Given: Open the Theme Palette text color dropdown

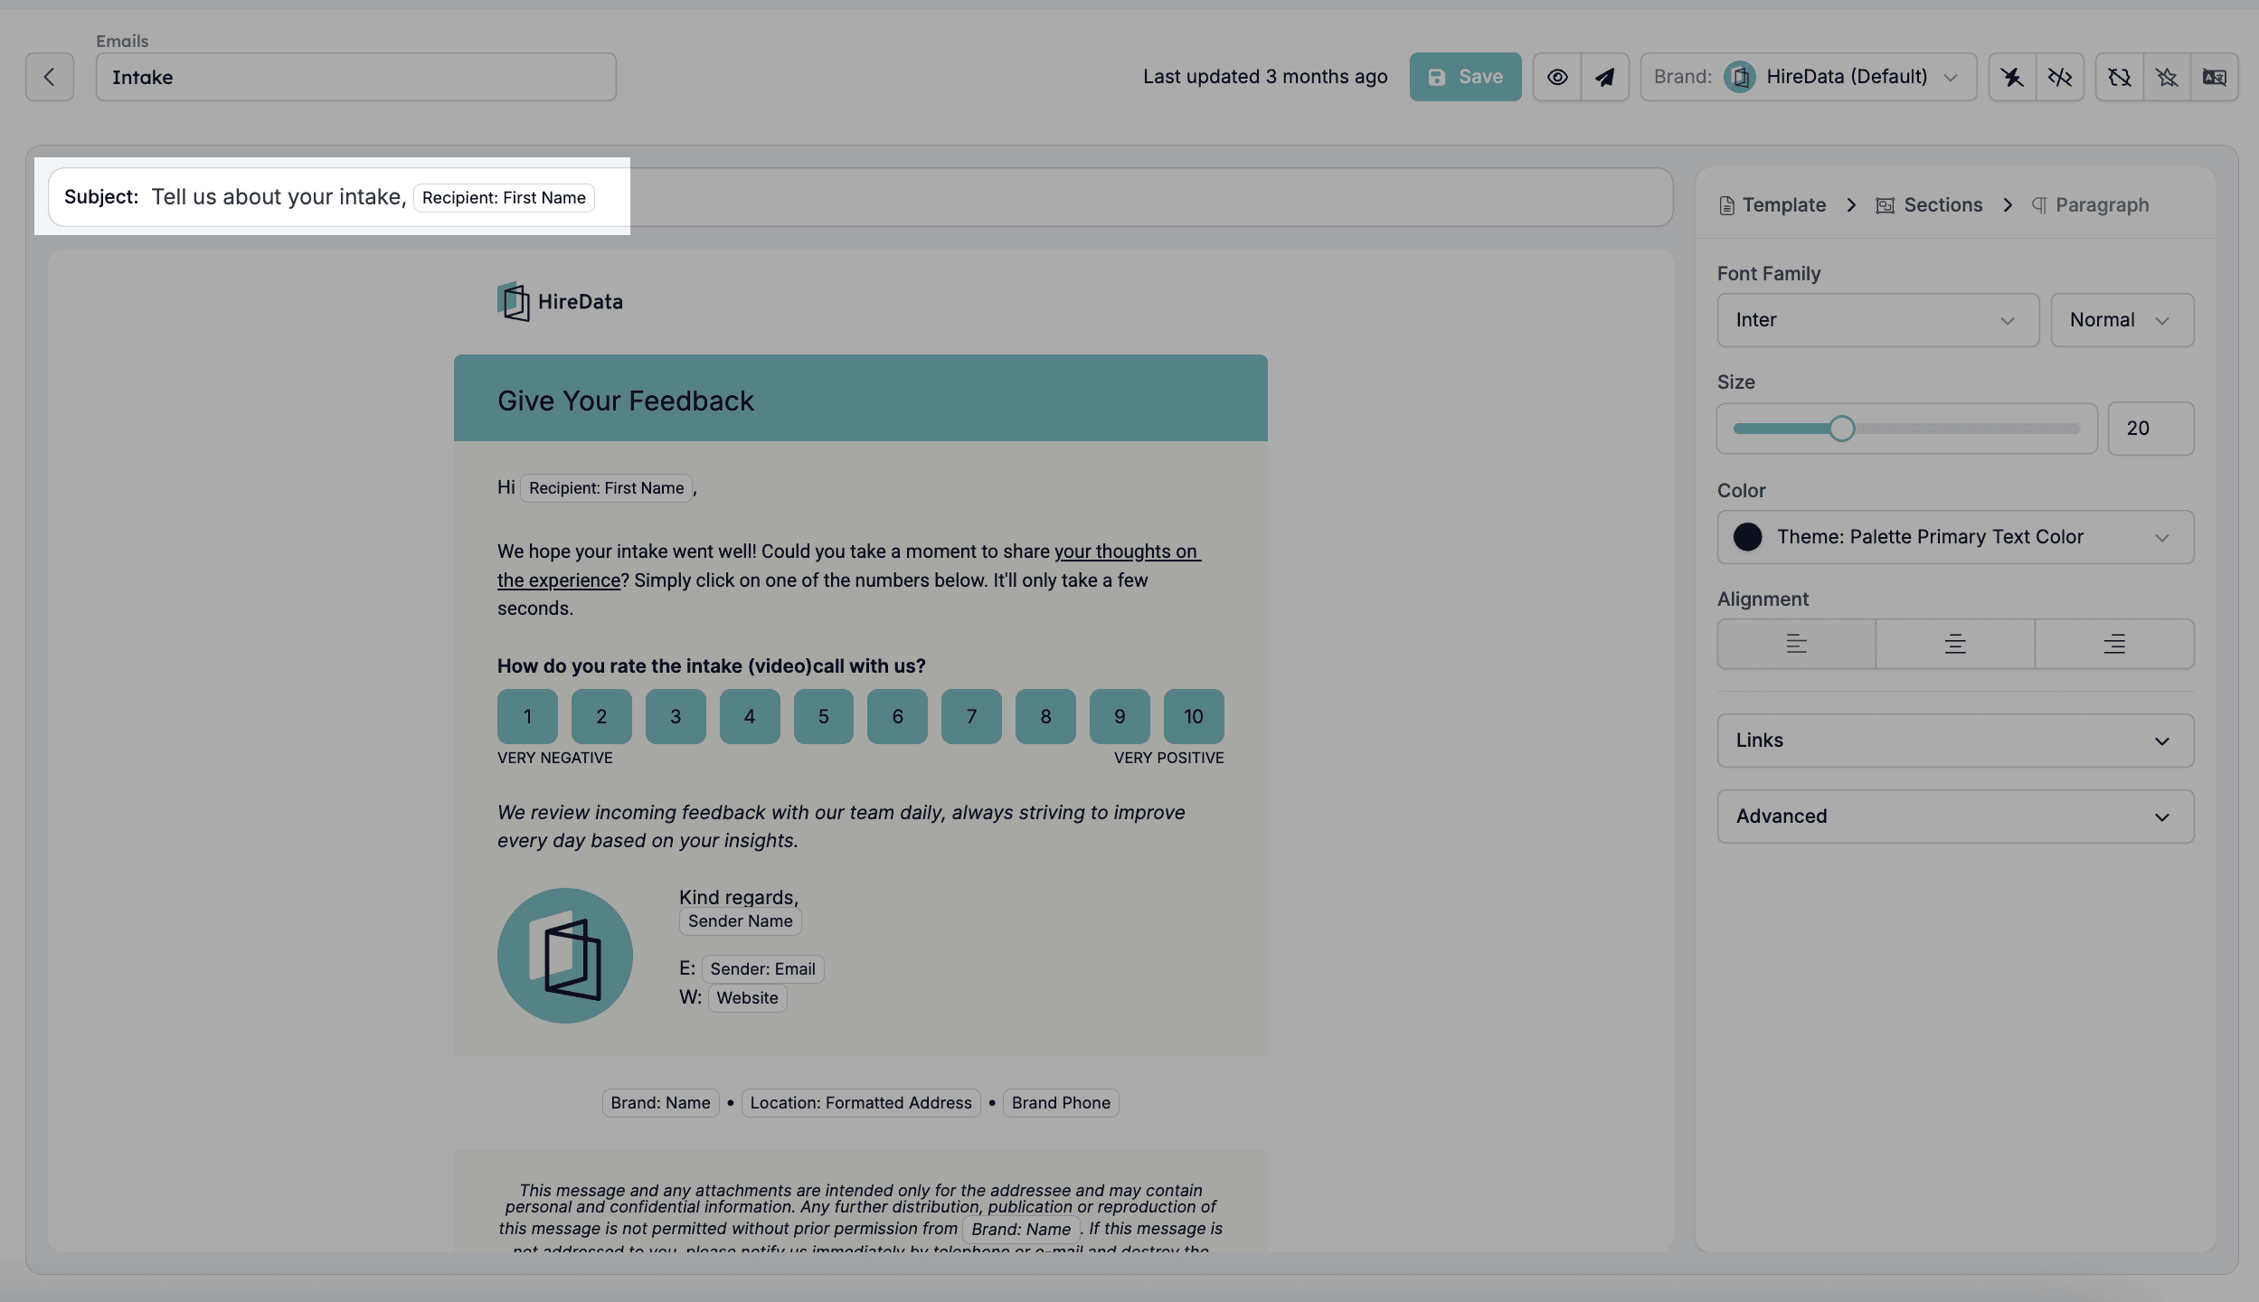Looking at the screenshot, I should pos(1955,537).
